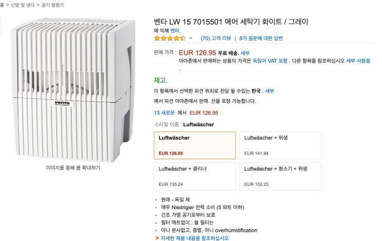The image size is (382, 241).
Task: Click the star rating icons
Action: click(170, 38)
